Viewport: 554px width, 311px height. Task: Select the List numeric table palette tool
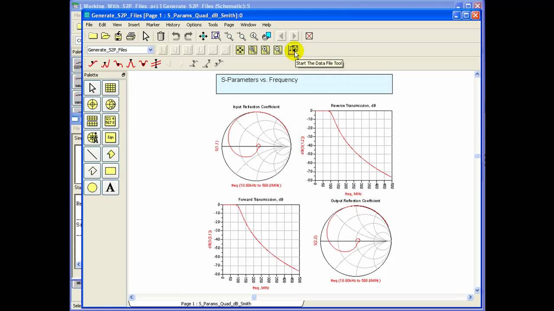[x=110, y=121]
